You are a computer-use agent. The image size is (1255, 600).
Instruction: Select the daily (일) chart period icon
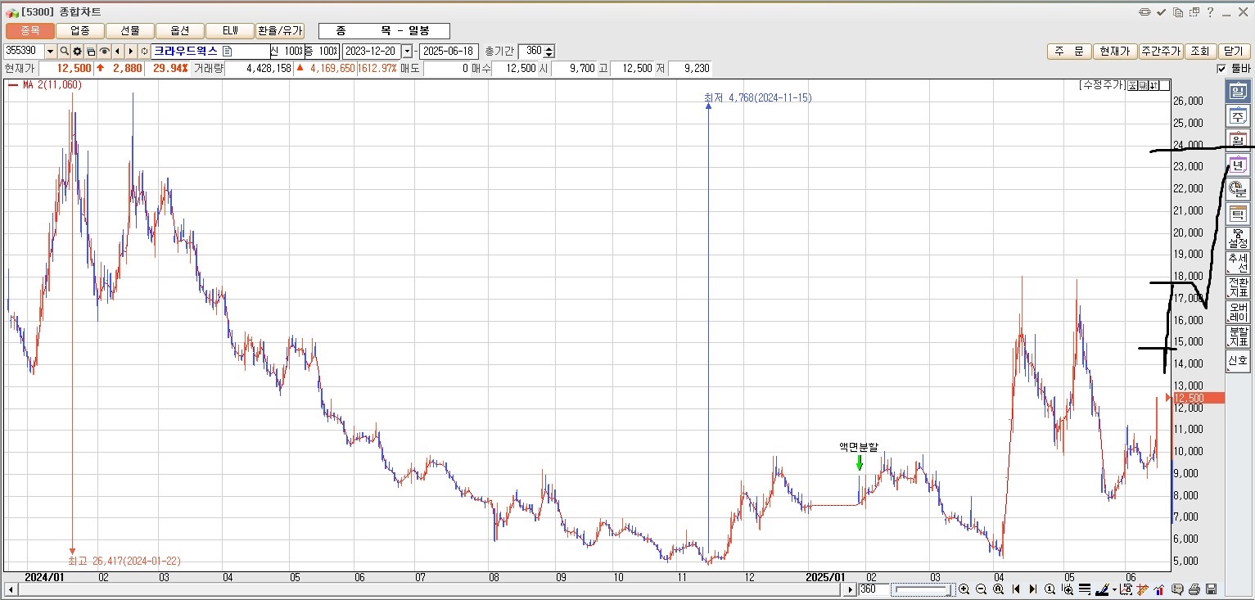[x=1238, y=92]
